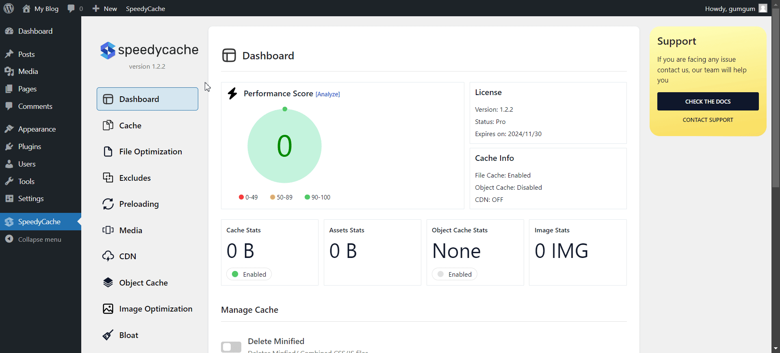This screenshot has height=353, width=780.
Task: Click the Preloading refresh icon
Action: (x=108, y=204)
